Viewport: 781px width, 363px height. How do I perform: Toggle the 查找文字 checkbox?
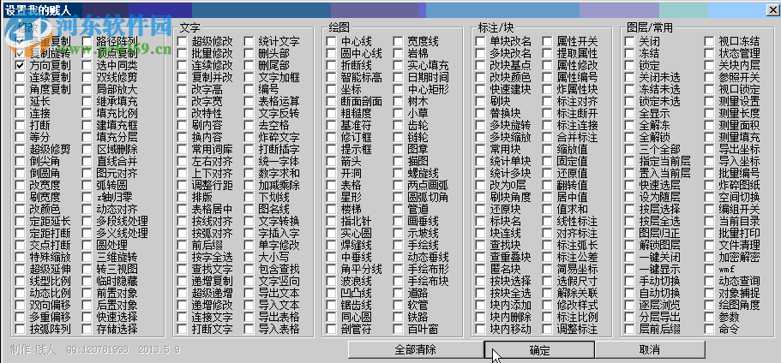[x=183, y=269]
